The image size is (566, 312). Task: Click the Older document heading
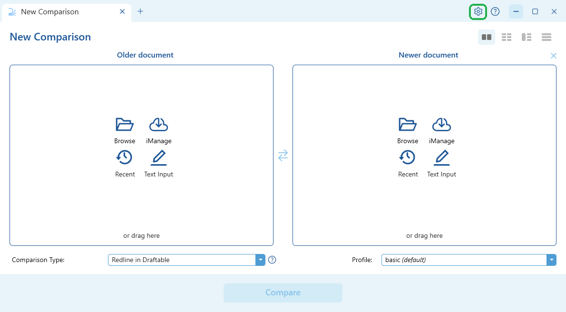[x=145, y=55]
